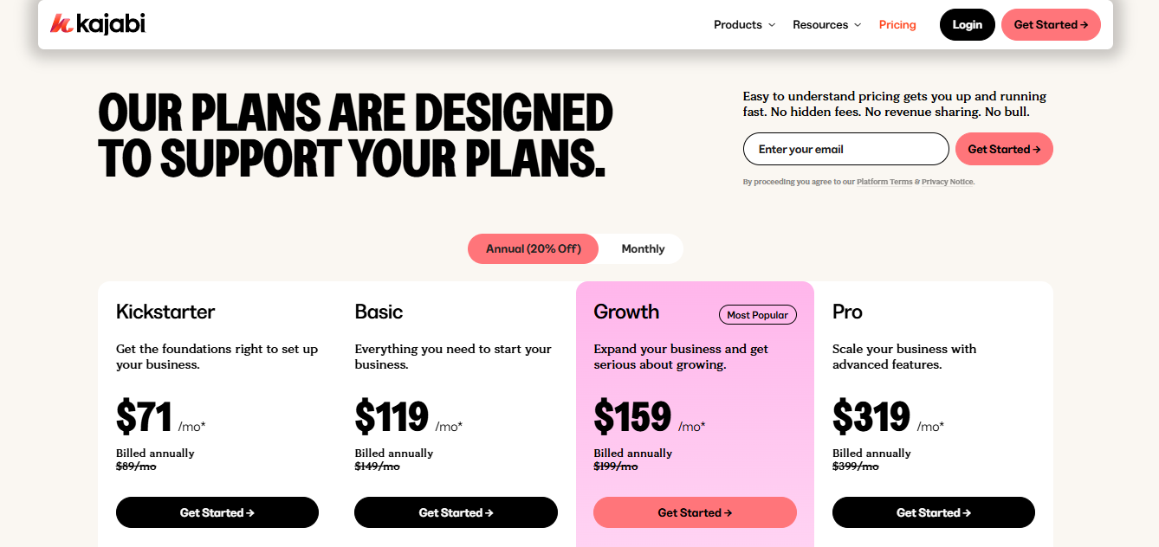The image size is (1159, 547).
Task: Click Get Started under the Kickstarter plan
Action: [217, 512]
